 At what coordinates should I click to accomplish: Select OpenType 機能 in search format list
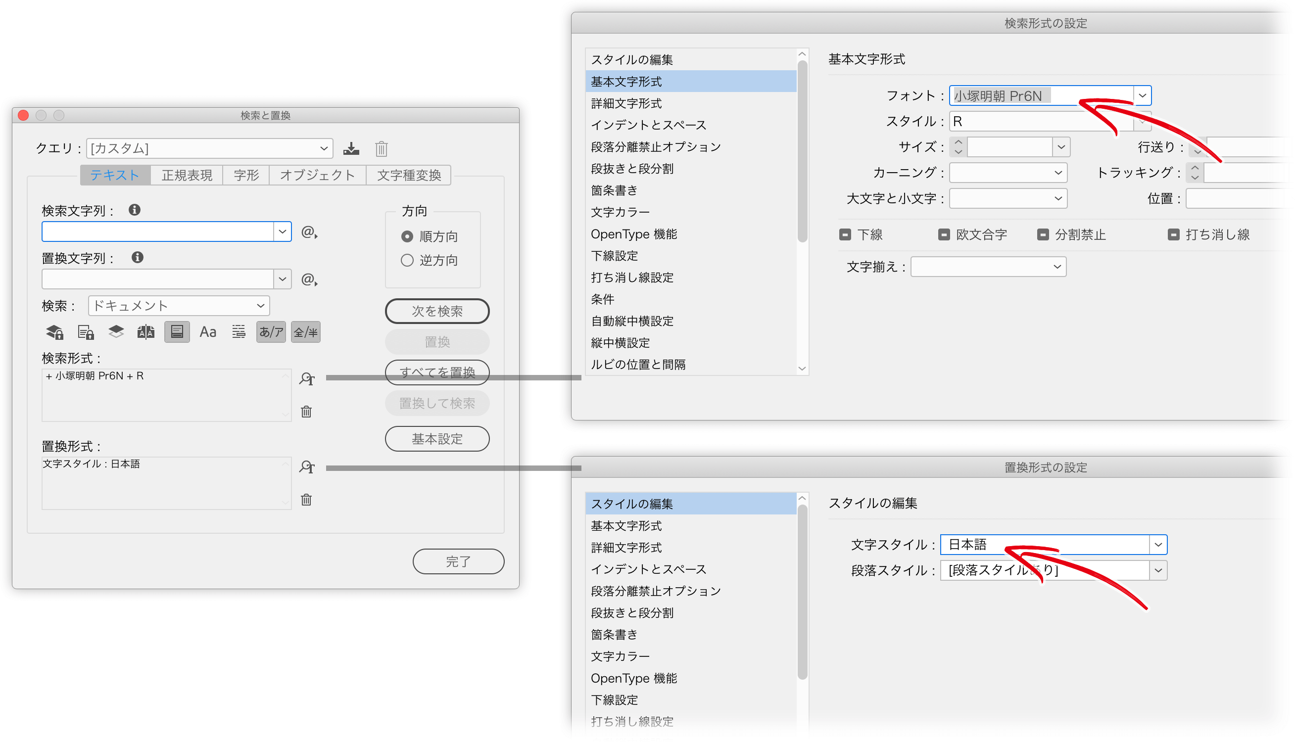(x=691, y=234)
